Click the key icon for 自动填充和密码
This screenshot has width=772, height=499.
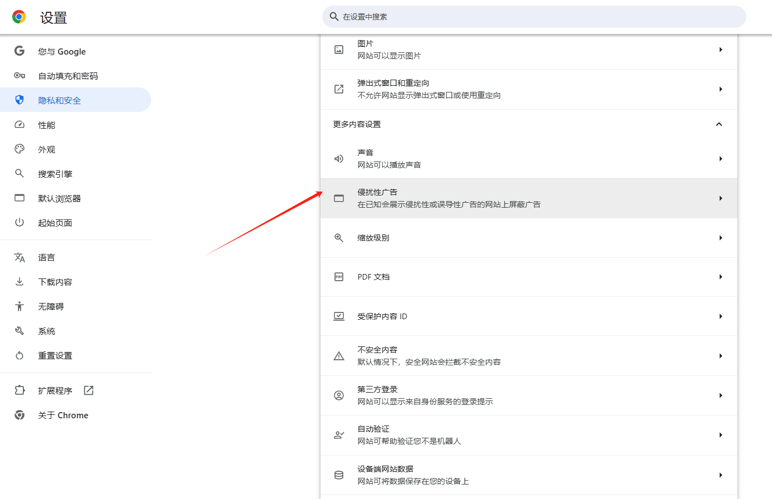20,76
